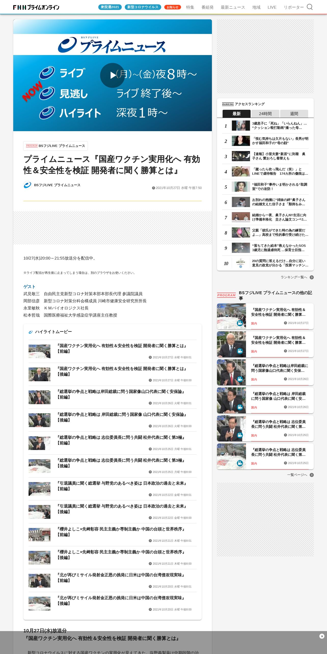Screen dimensions: 327x654
Task: Open highlight 山口代表に聞く安保論【前編】 10月26日 午後8:01
Action: click(x=112, y=397)
